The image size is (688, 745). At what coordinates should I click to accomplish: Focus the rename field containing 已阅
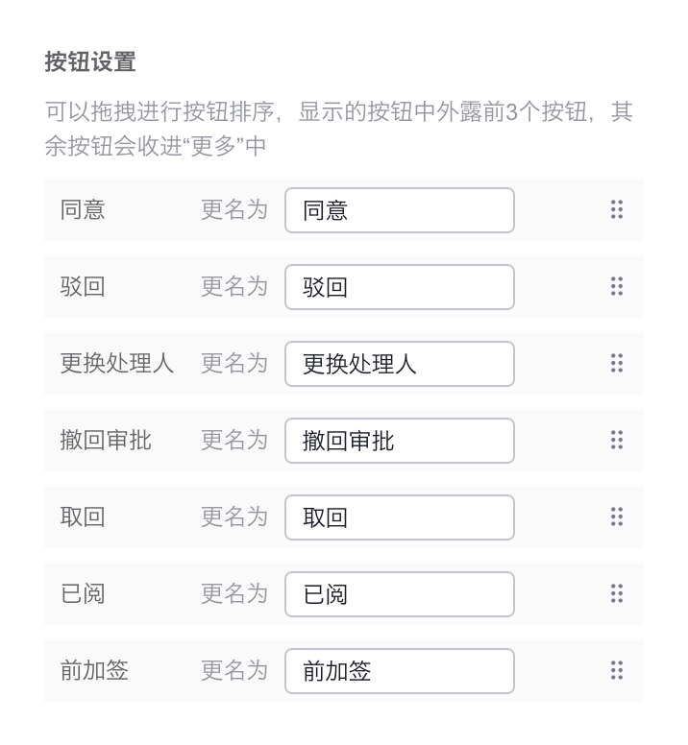coord(400,594)
